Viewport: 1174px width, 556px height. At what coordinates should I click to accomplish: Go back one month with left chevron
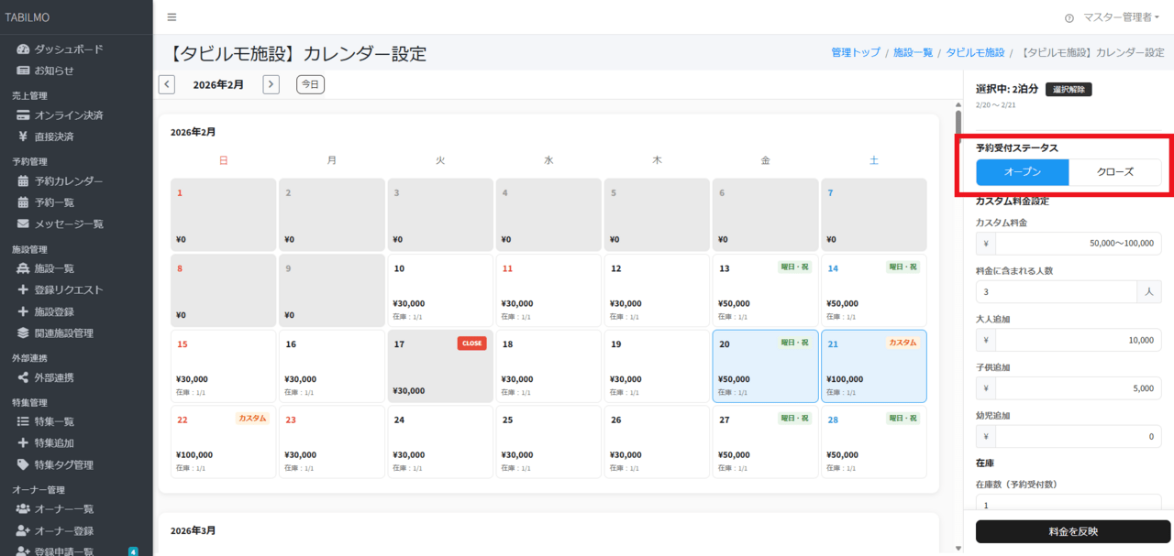pyautogui.click(x=166, y=83)
